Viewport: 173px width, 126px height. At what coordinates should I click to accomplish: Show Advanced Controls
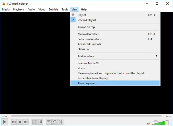pos(115,44)
